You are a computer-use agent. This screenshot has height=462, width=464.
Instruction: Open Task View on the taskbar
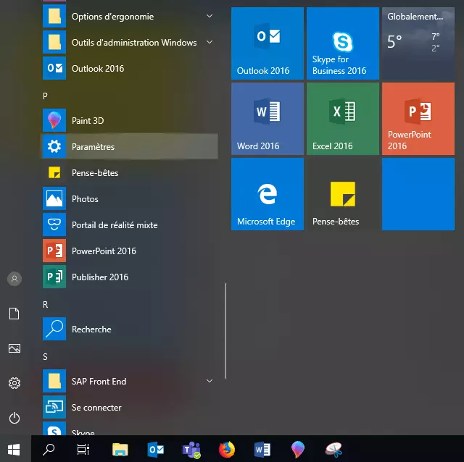pos(83,450)
